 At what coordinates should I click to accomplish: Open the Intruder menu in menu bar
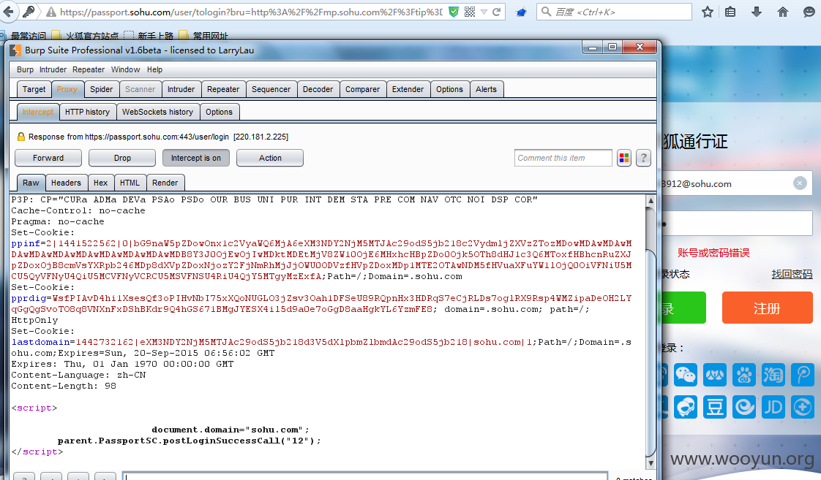53,69
